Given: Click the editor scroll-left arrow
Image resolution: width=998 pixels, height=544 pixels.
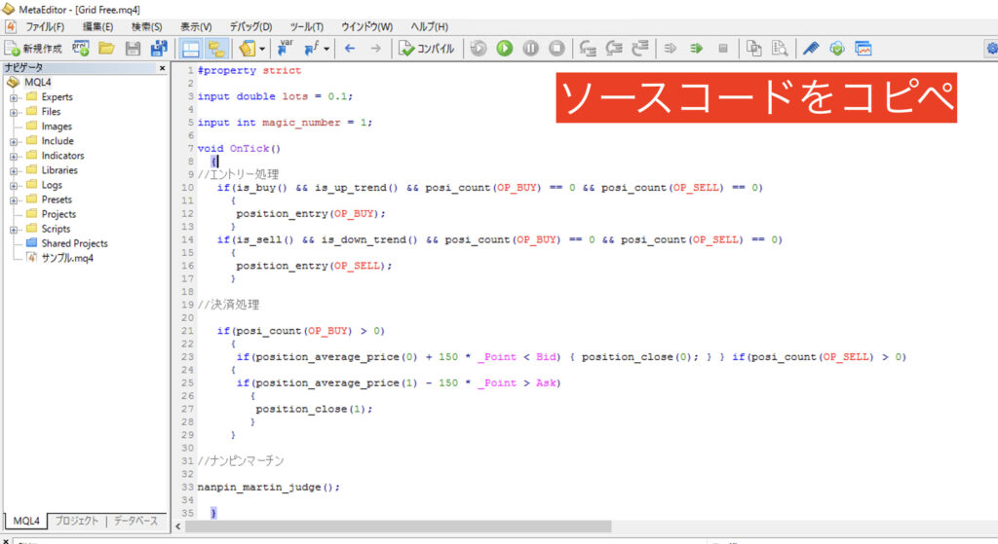Looking at the screenshot, I should pyautogui.click(x=178, y=526).
